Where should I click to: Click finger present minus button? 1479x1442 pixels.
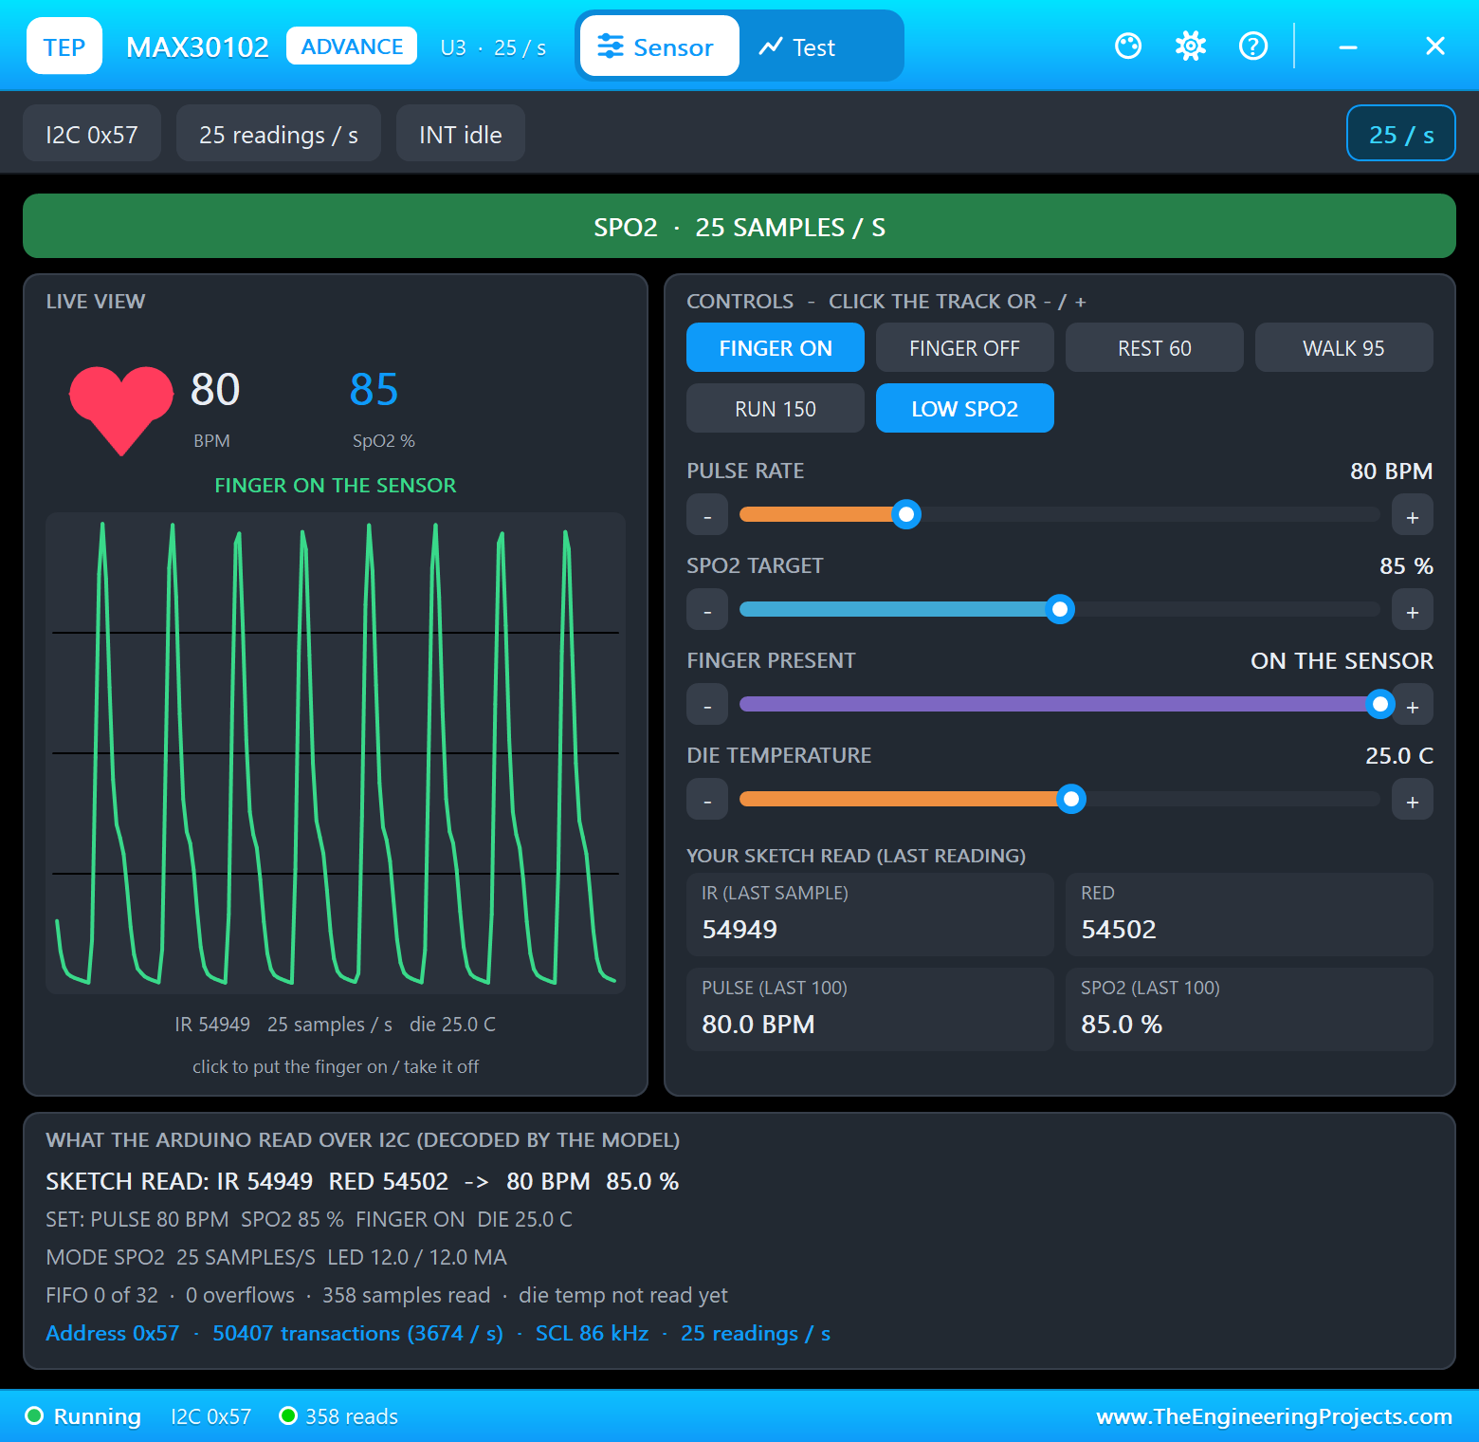point(707,705)
